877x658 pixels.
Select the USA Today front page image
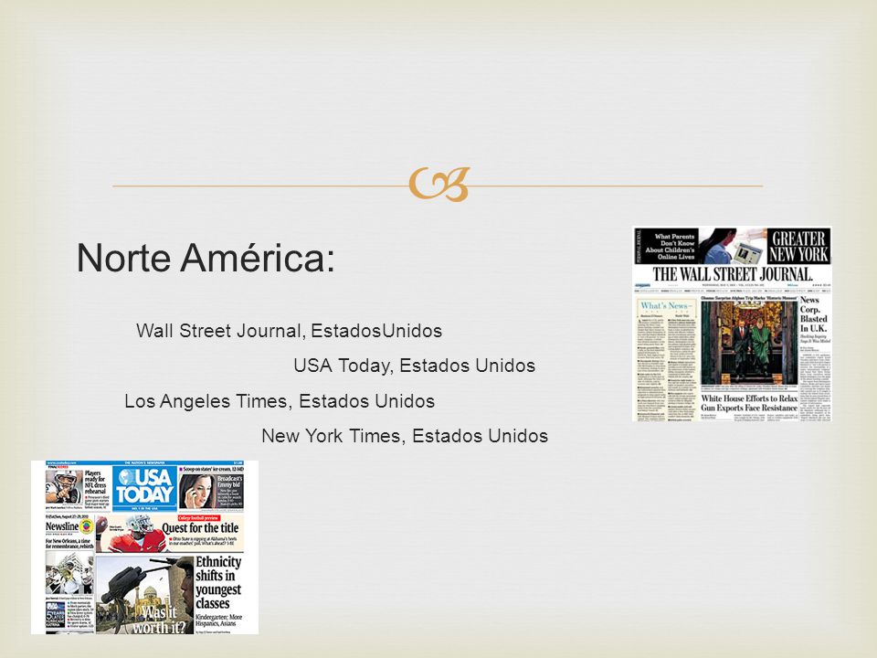[x=145, y=547]
